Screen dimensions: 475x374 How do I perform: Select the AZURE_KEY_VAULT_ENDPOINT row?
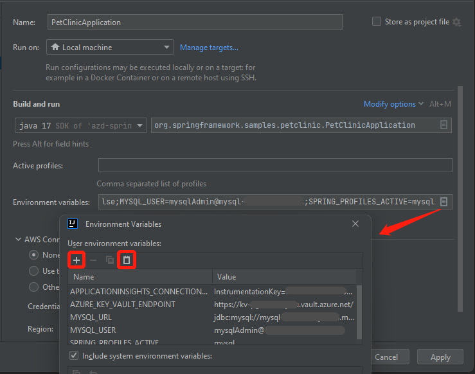(x=212, y=305)
